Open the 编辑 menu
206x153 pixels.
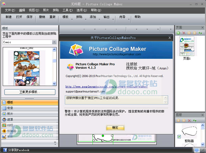tap(22, 10)
